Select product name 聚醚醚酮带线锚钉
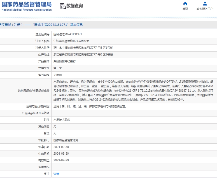This screenshot has height=179, width=217. click(x=64, y=61)
